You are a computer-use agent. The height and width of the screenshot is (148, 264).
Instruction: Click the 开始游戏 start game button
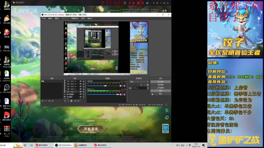(x=91, y=129)
